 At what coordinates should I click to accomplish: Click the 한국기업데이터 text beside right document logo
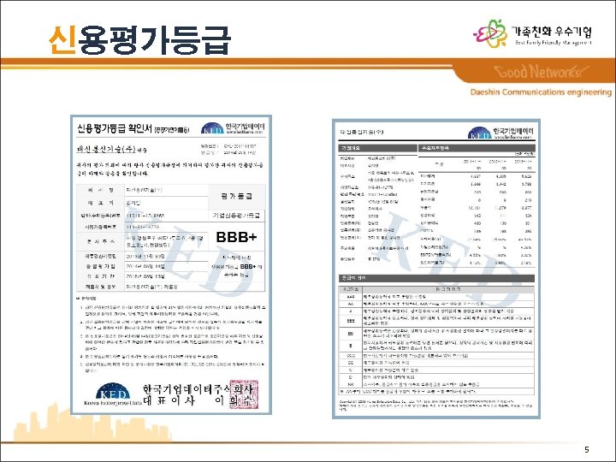pyautogui.click(x=513, y=131)
